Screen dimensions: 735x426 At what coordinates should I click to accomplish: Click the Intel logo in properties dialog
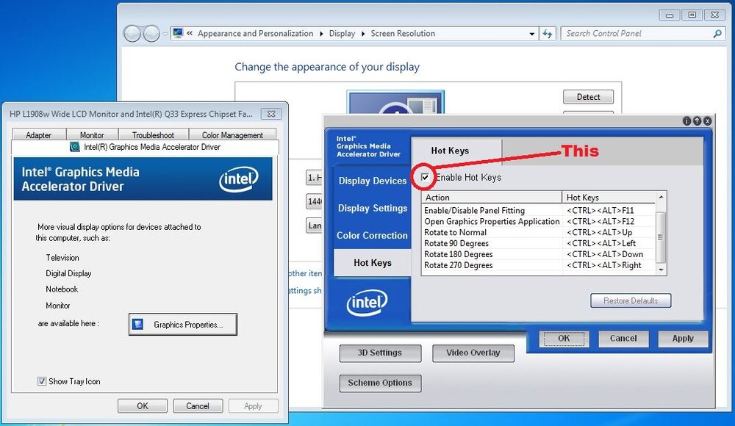[239, 179]
